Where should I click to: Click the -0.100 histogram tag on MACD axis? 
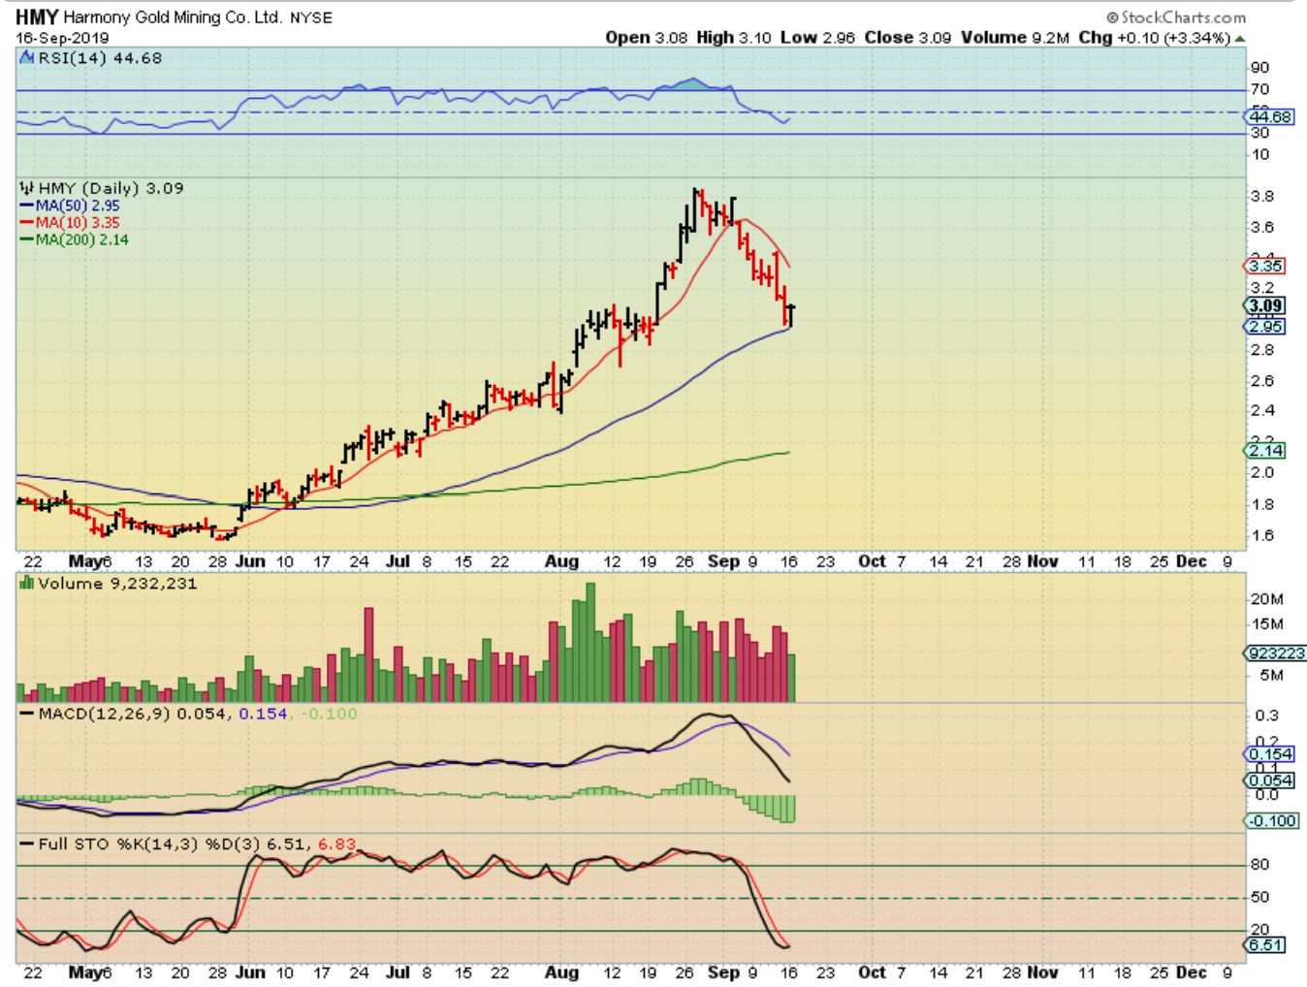(1272, 820)
